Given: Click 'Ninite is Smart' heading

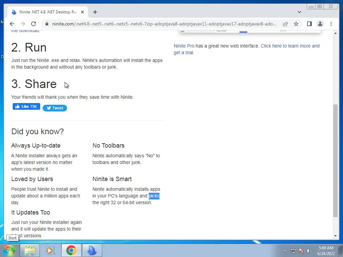Looking at the screenshot, I should (x=112, y=179).
